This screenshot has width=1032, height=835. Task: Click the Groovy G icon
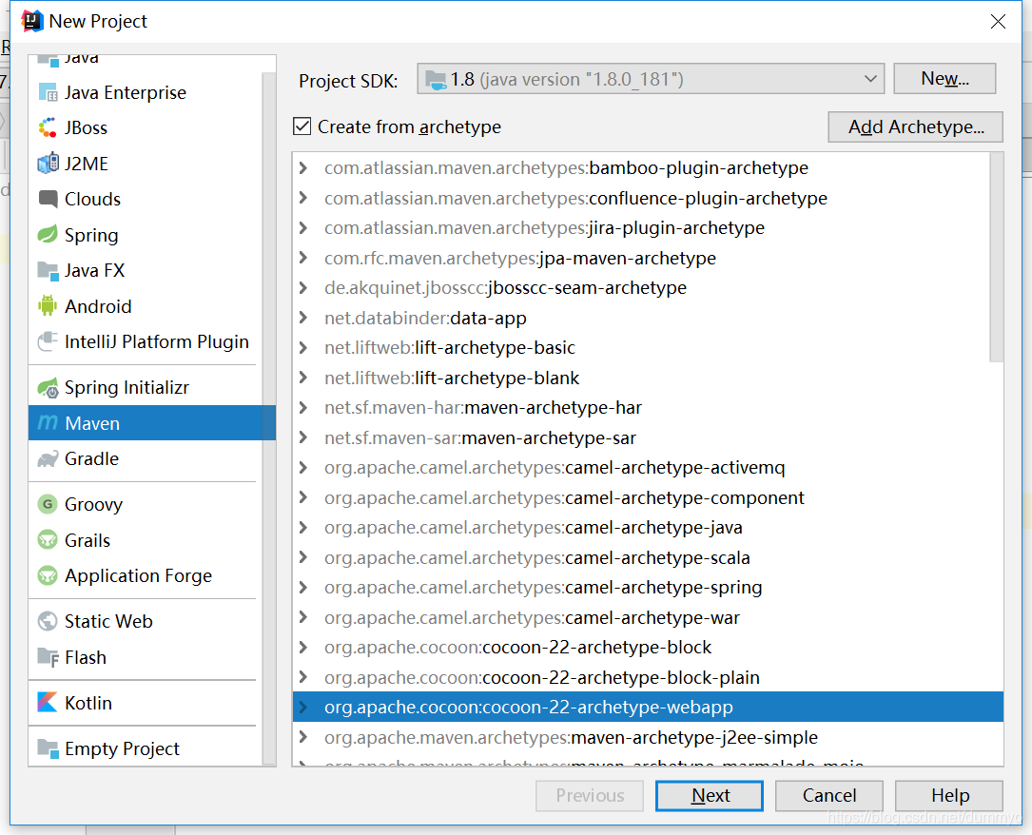point(49,505)
